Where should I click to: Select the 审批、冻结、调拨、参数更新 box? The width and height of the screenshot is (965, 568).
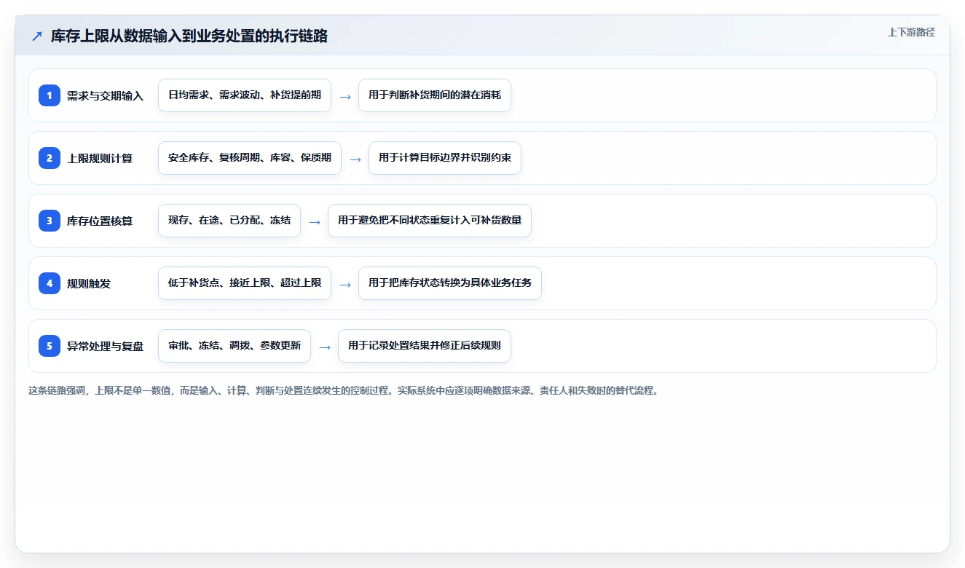pyautogui.click(x=235, y=346)
